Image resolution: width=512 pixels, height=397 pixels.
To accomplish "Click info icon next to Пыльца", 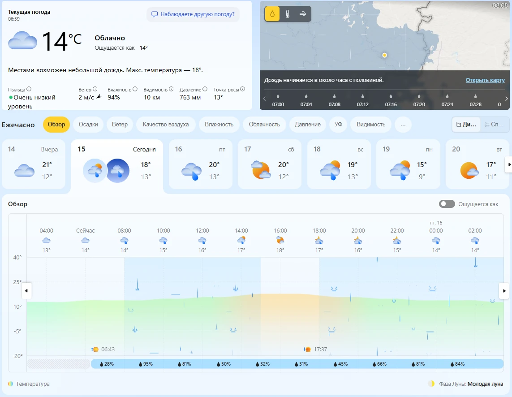I will click(x=29, y=89).
